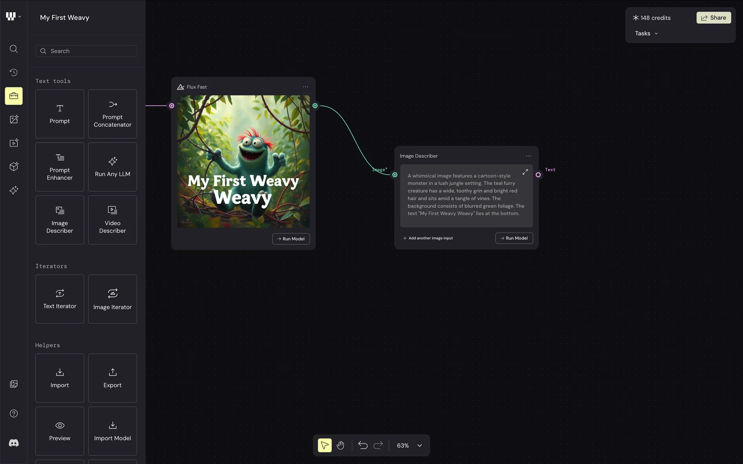Select the pointer selection tool
Image resolution: width=743 pixels, height=464 pixels.
pos(325,445)
